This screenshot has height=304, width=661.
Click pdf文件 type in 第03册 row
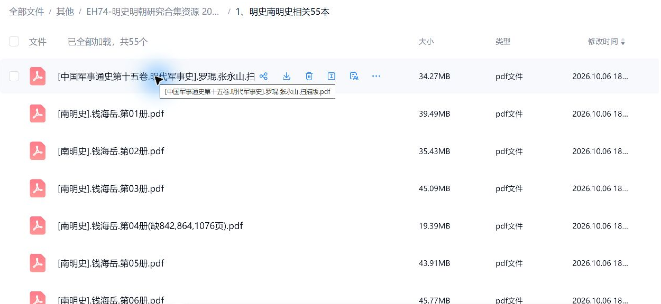(x=509, y=188)
